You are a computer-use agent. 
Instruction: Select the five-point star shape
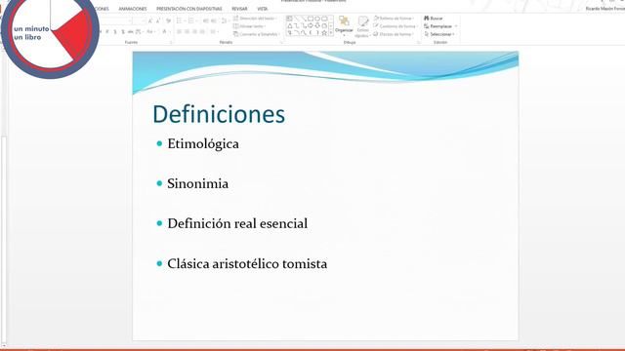point(324,33)
